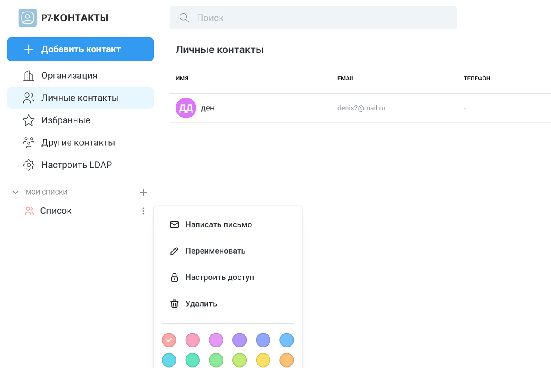Pick the purple color swatch

(x=239, y=340)
